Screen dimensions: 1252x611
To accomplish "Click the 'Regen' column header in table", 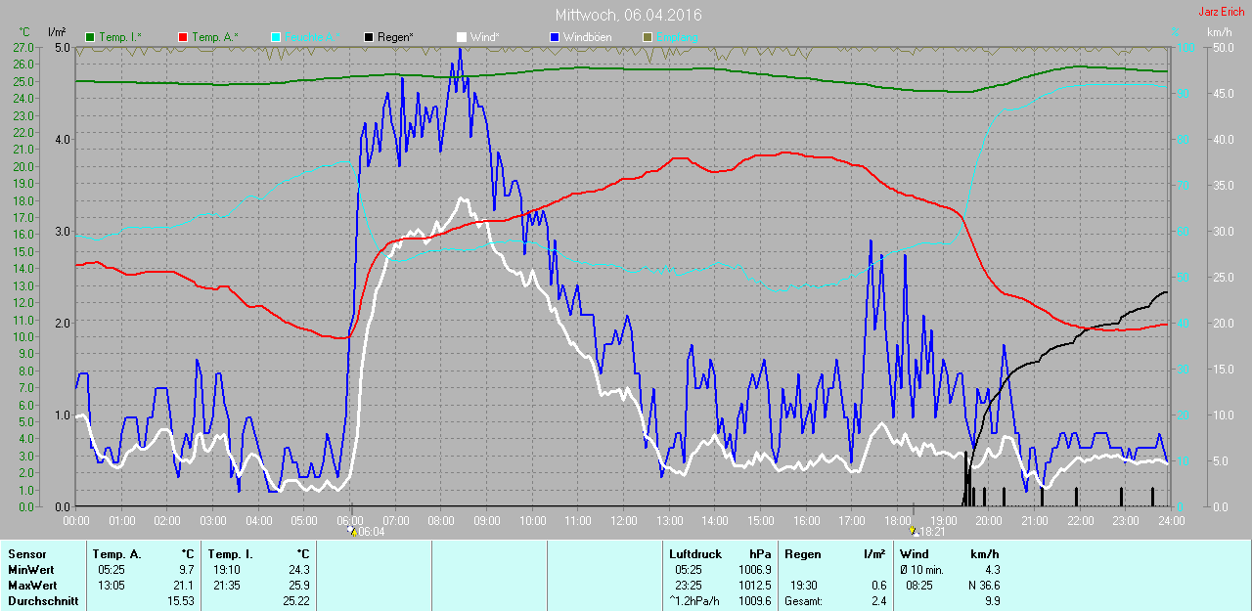I will (801, 554).
